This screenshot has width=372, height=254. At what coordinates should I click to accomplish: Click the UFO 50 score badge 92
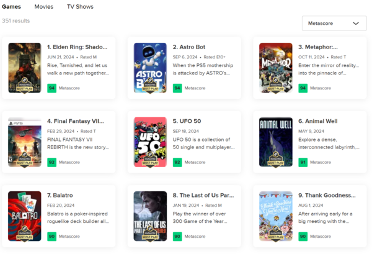click(177, 162)
